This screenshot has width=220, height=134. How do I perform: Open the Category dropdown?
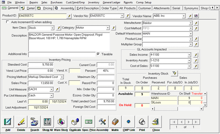(x=108, y=28)
